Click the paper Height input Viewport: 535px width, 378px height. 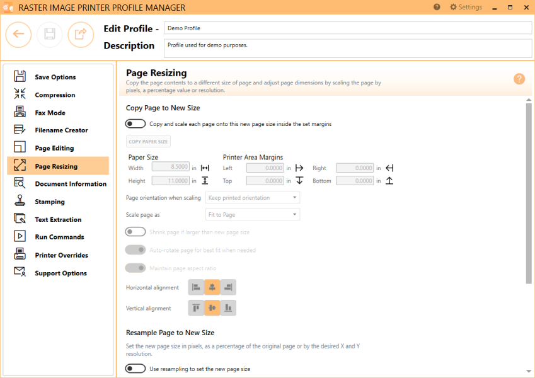(170, 180)
